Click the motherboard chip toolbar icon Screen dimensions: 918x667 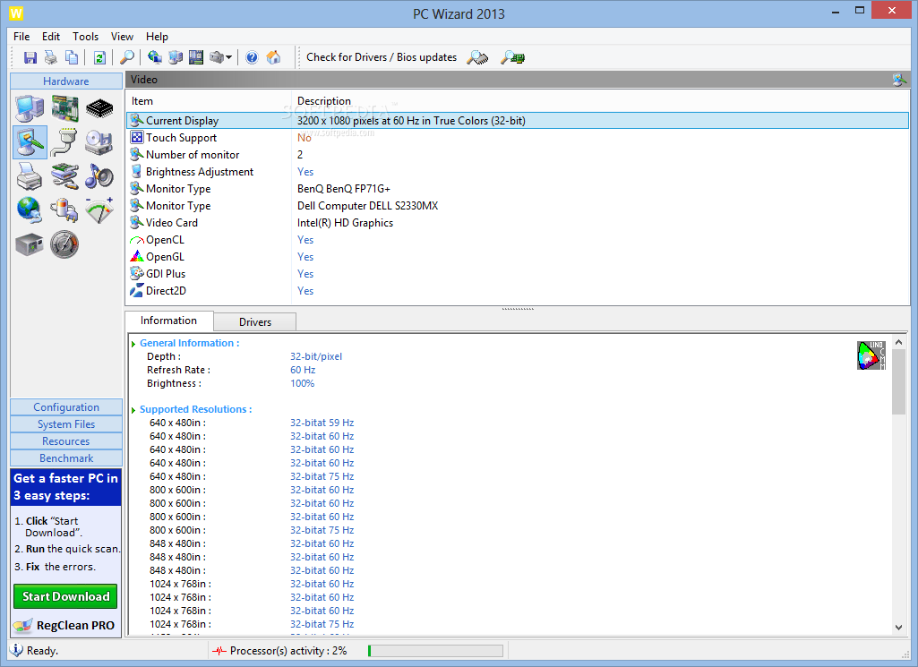(196, 57)
